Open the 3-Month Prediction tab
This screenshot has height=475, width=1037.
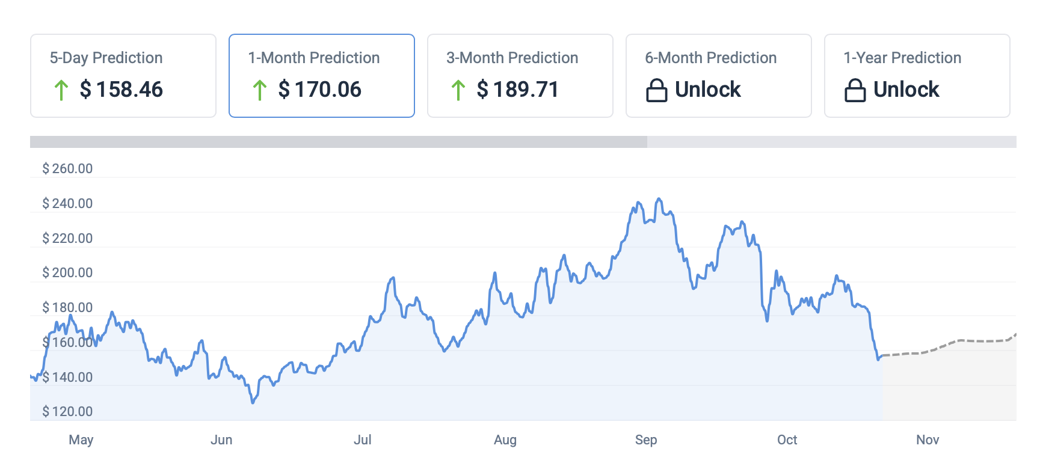point(512,58)
